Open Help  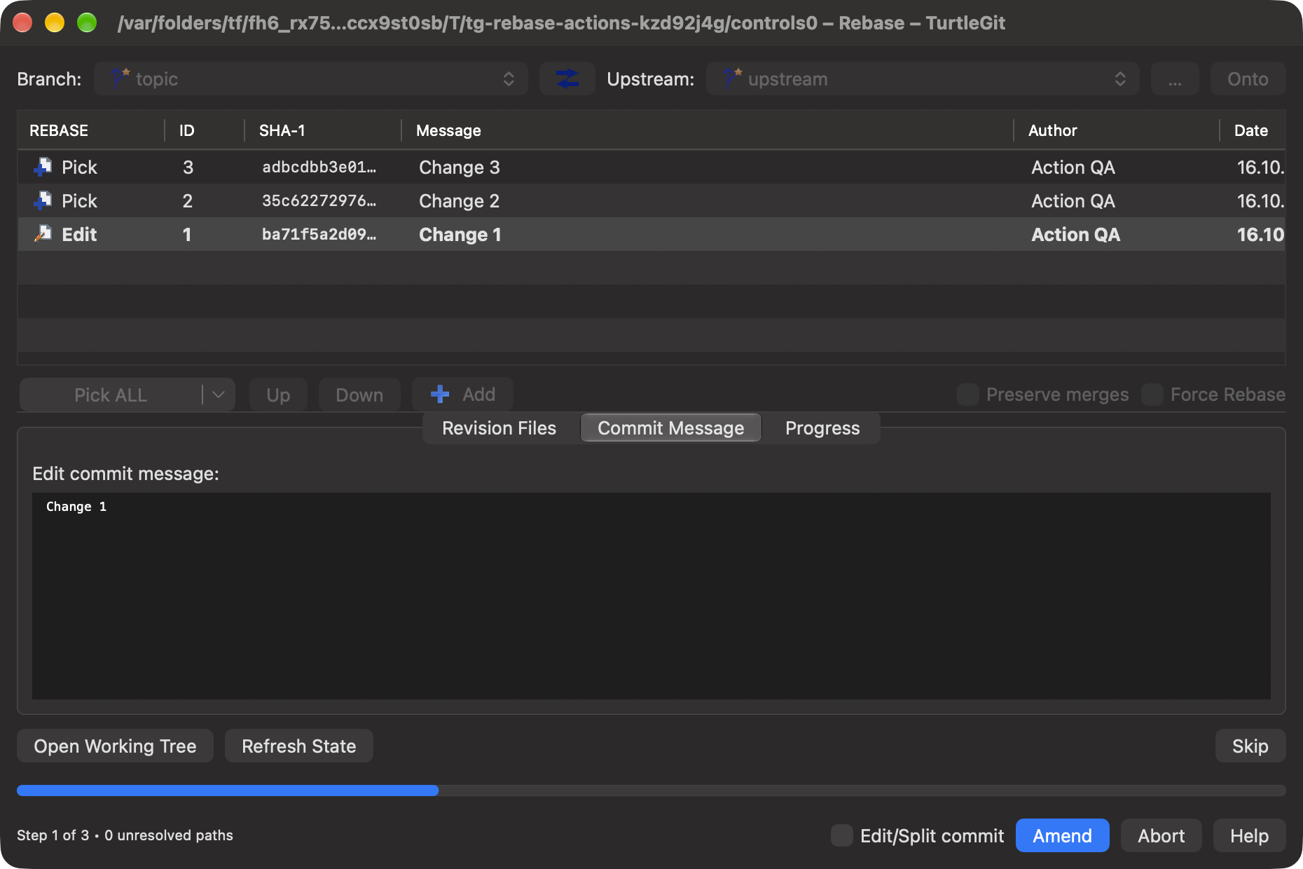[1250, 835]
